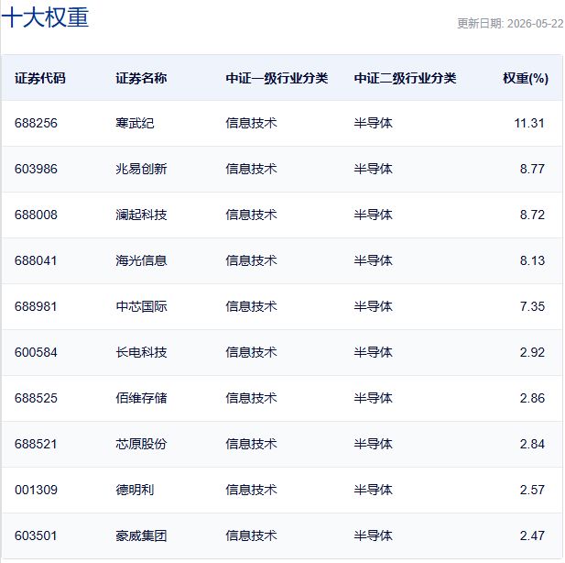Image resolution: width=565 pixels, height=563 pixels.
Task: Select the stock name 澜起科技
Action: (x=141, y=215)
